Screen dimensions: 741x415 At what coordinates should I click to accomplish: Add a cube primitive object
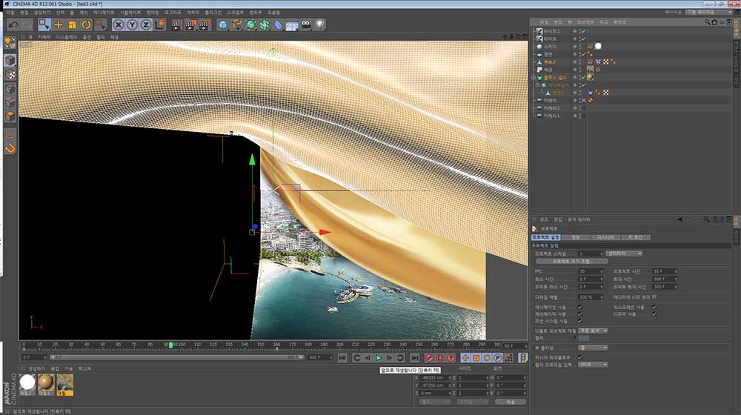[223, 24]
